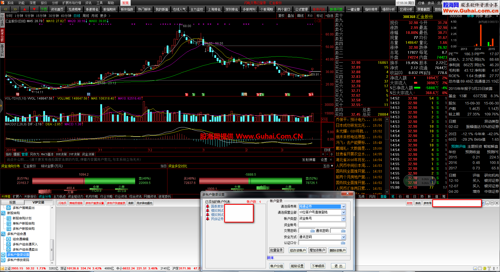Open the soft keyboard for 交易密码 field
500x272 pixels.
(312, 231)
